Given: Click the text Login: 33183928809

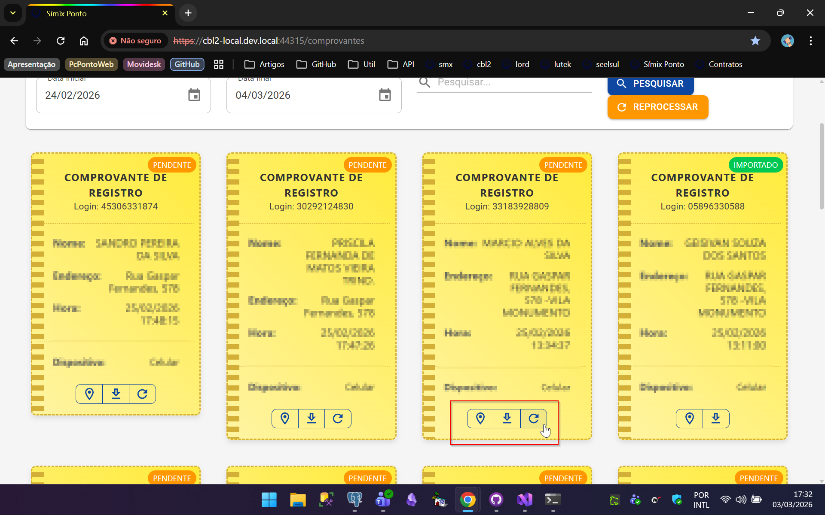Looking at the screenshot, I should coord(507,206).
